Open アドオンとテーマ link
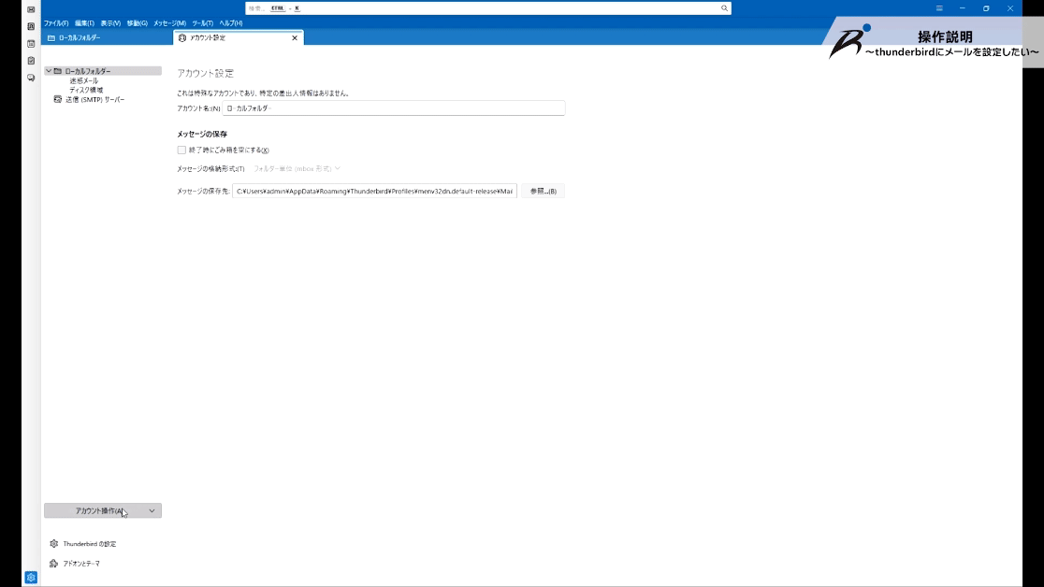The width and height of the screenshot is (1044, 587). pyautogui.click(x=80, y=564)
